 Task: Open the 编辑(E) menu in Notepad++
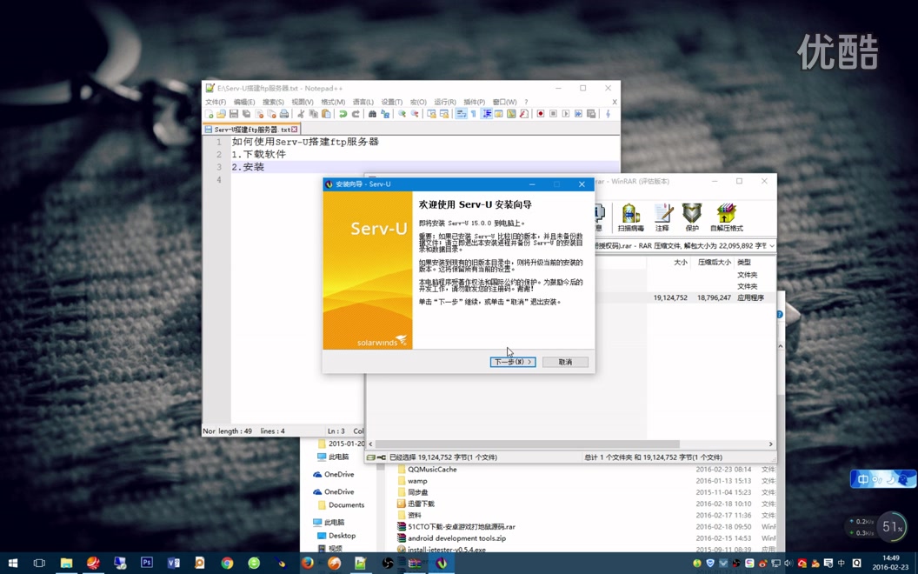(x=244, y=102)
